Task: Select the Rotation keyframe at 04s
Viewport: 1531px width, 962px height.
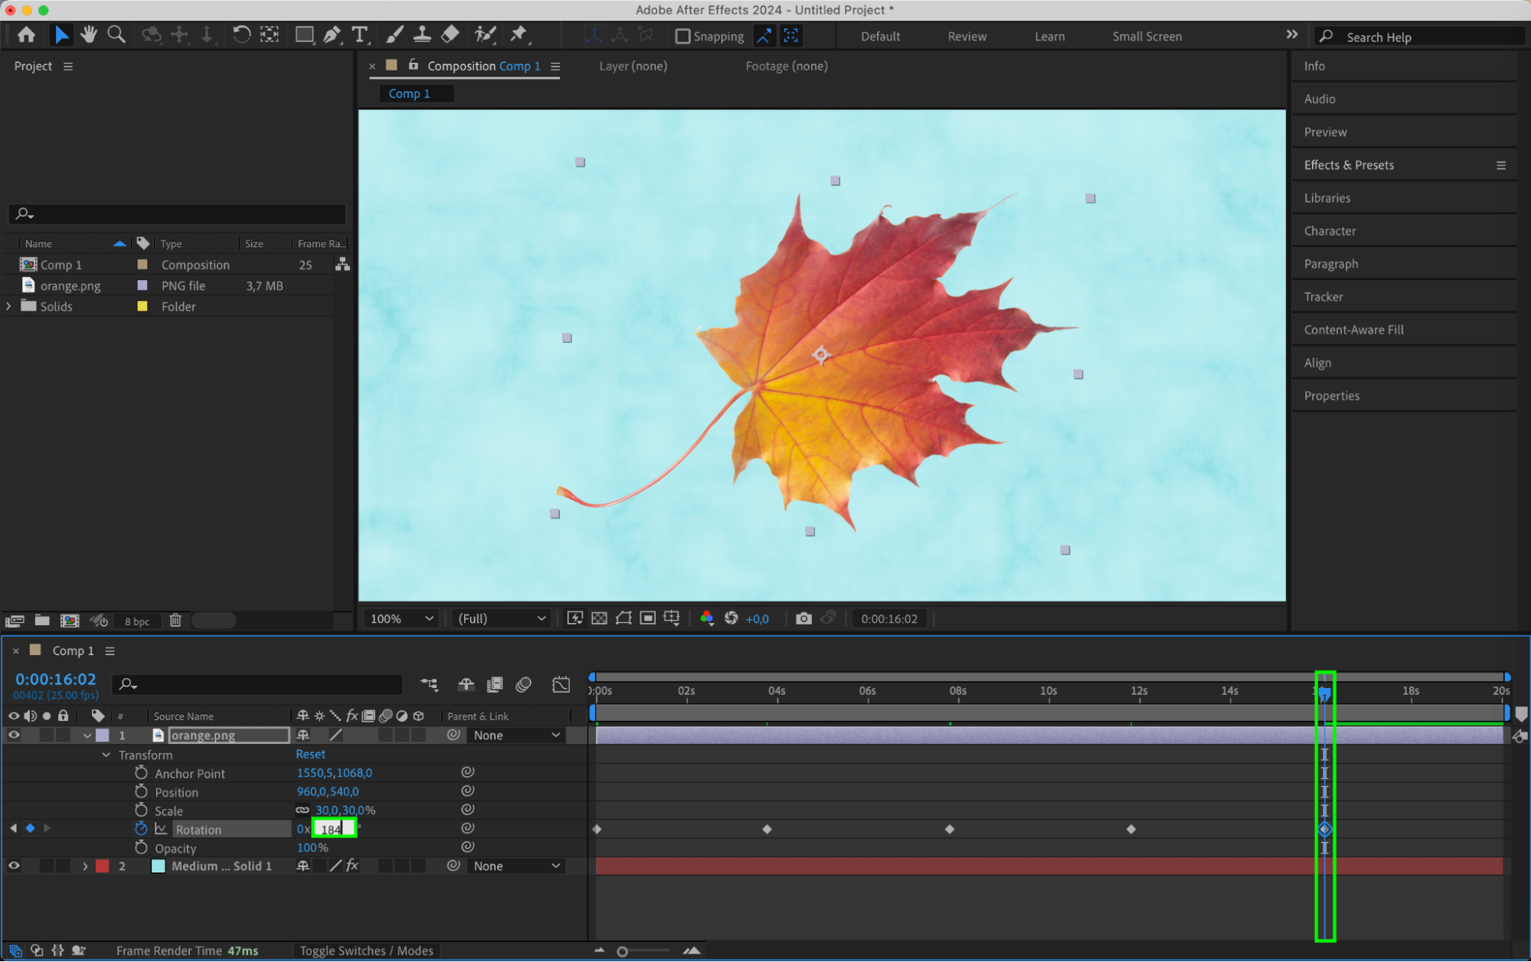Action: click(767, 829)
